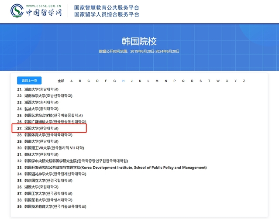This screenshot has width=279, height=219.
Task: Filter institutions by letter Y
Action: (x=236, y=81)
